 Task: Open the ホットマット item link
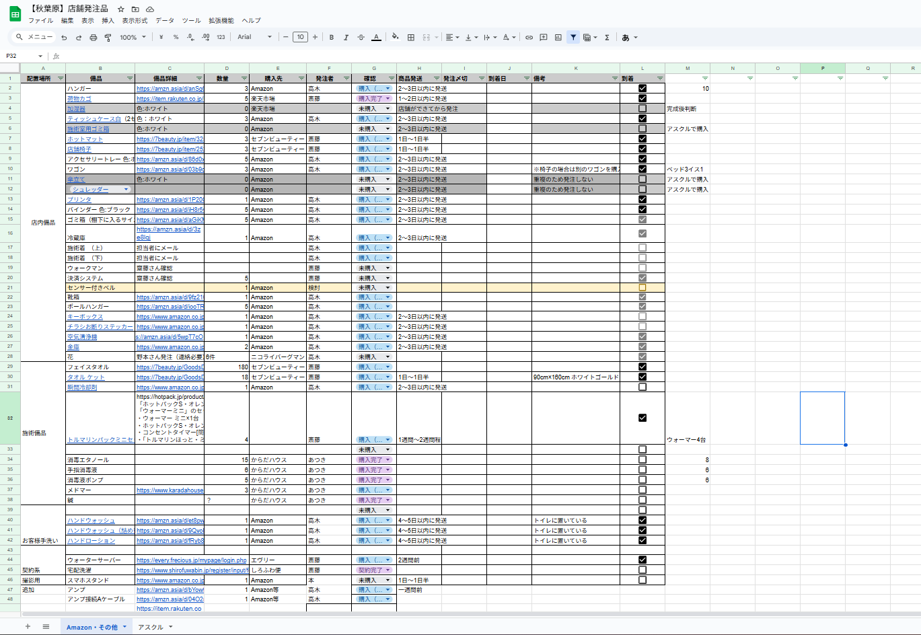pyautogui.click(x=85, y=139)
